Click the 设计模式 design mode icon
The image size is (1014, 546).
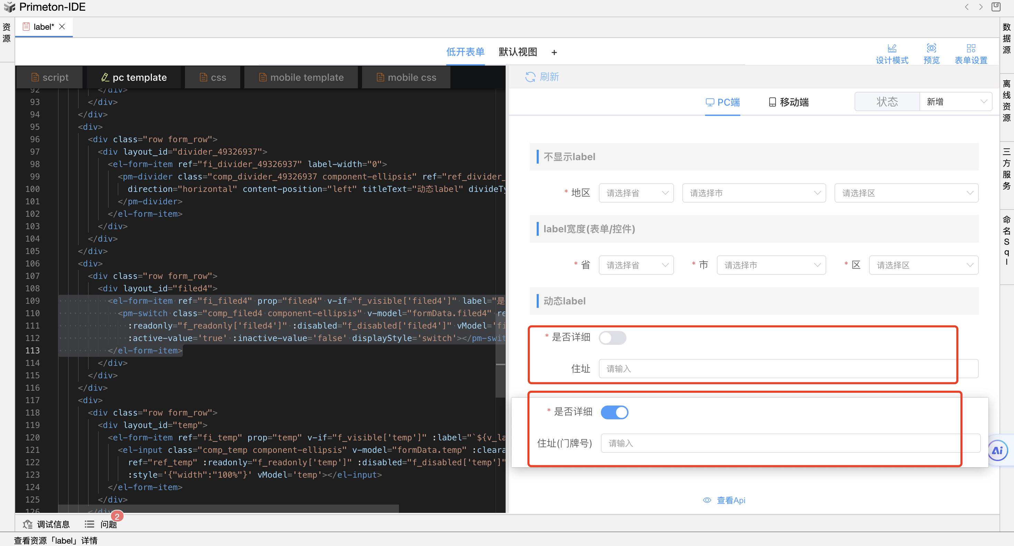pos(891,48)
